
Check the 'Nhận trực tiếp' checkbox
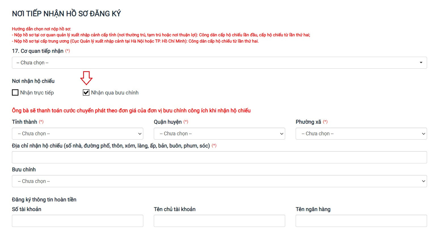(x=15, y=92)
